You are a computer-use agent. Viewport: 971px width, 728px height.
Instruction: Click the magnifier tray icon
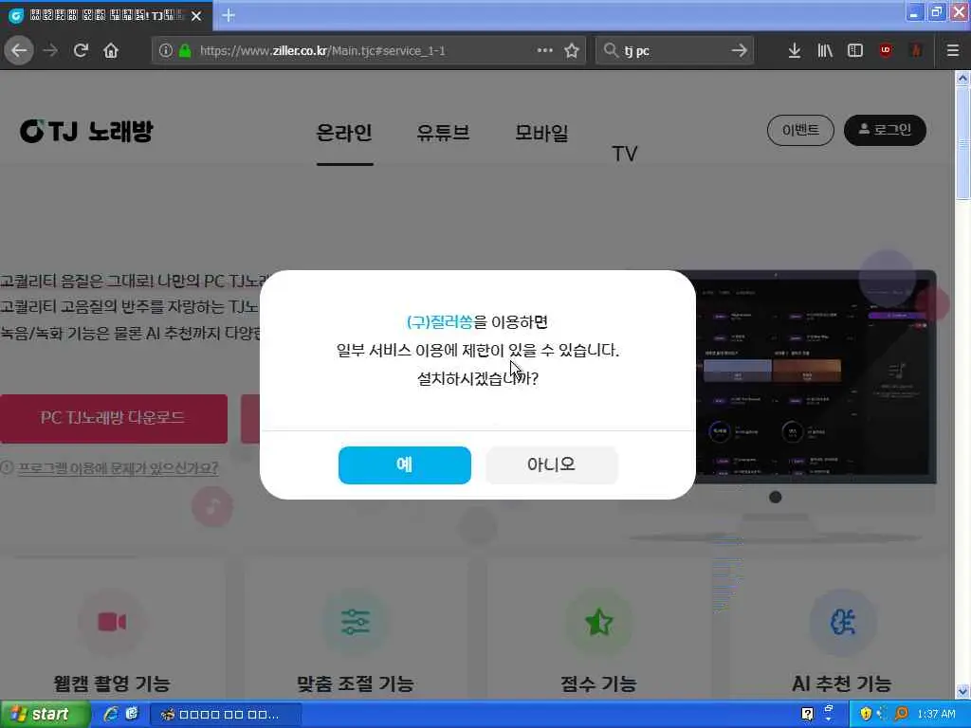pos(902,714)
